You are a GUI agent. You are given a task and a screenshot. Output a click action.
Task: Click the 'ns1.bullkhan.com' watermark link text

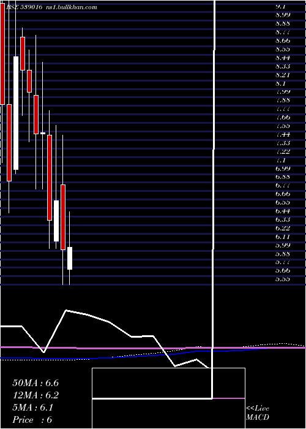[72, 7]
